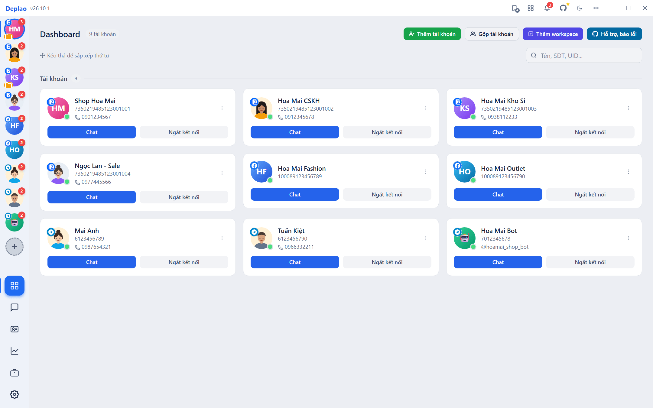The image size is (653, 408).
Task: Click Ngắt kết nối on Hoa Mai Bot
Action: tap(590, 262)
